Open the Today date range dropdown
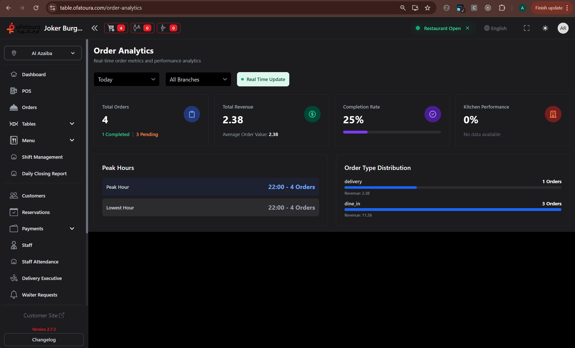 coord(126,79)
